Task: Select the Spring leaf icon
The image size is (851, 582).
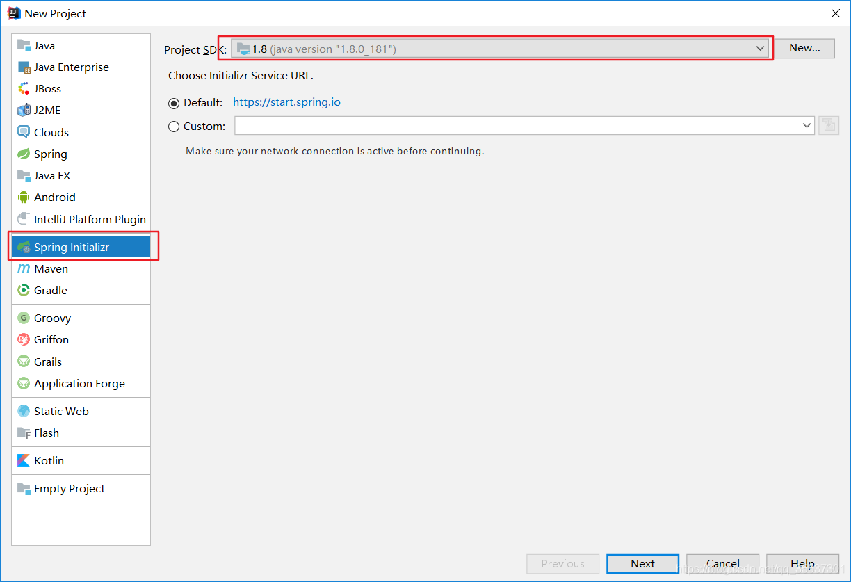Action: [24, 154]
